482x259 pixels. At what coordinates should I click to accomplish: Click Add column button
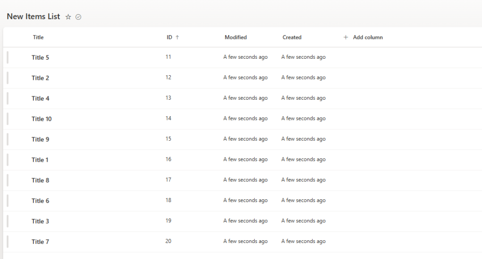(363, 38)
